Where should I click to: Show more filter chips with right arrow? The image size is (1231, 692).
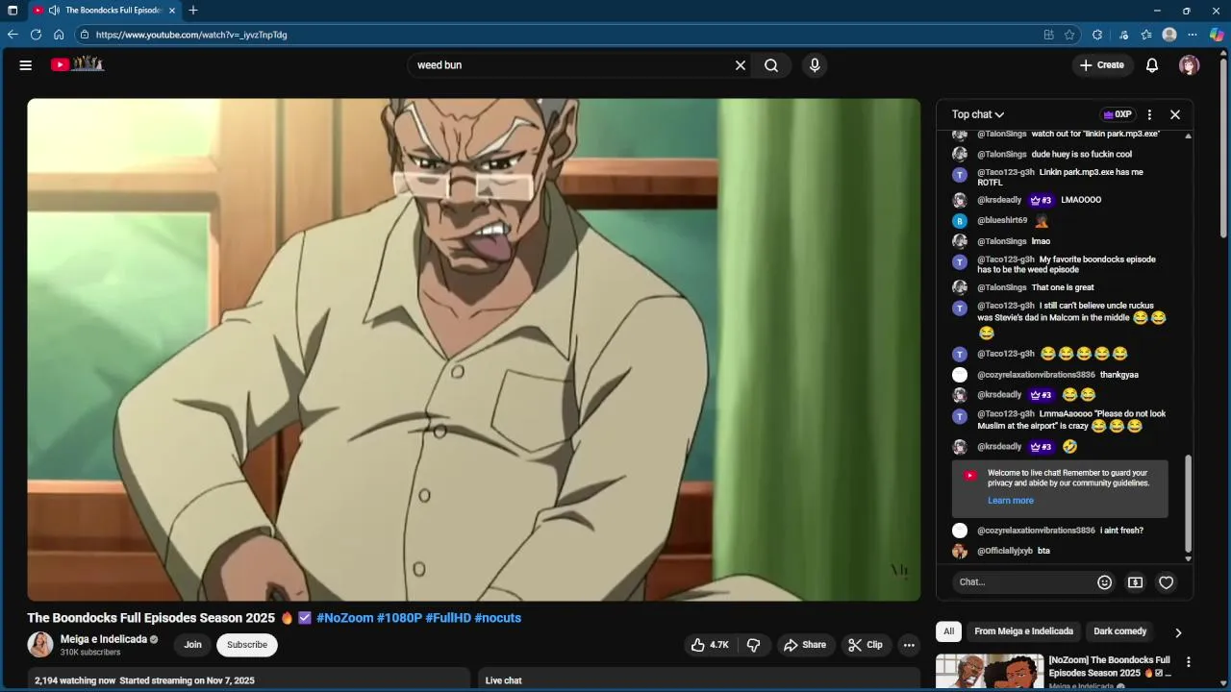click(x=1178, y=632)
